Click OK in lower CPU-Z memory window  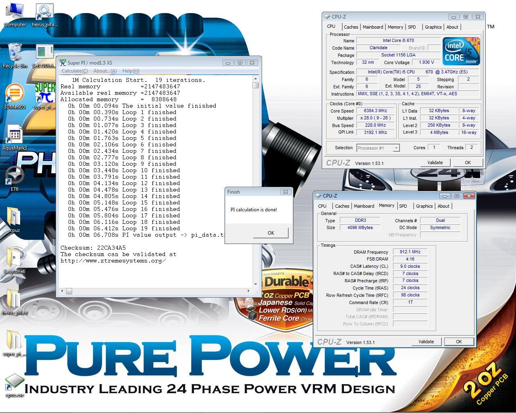coord(459,342)
